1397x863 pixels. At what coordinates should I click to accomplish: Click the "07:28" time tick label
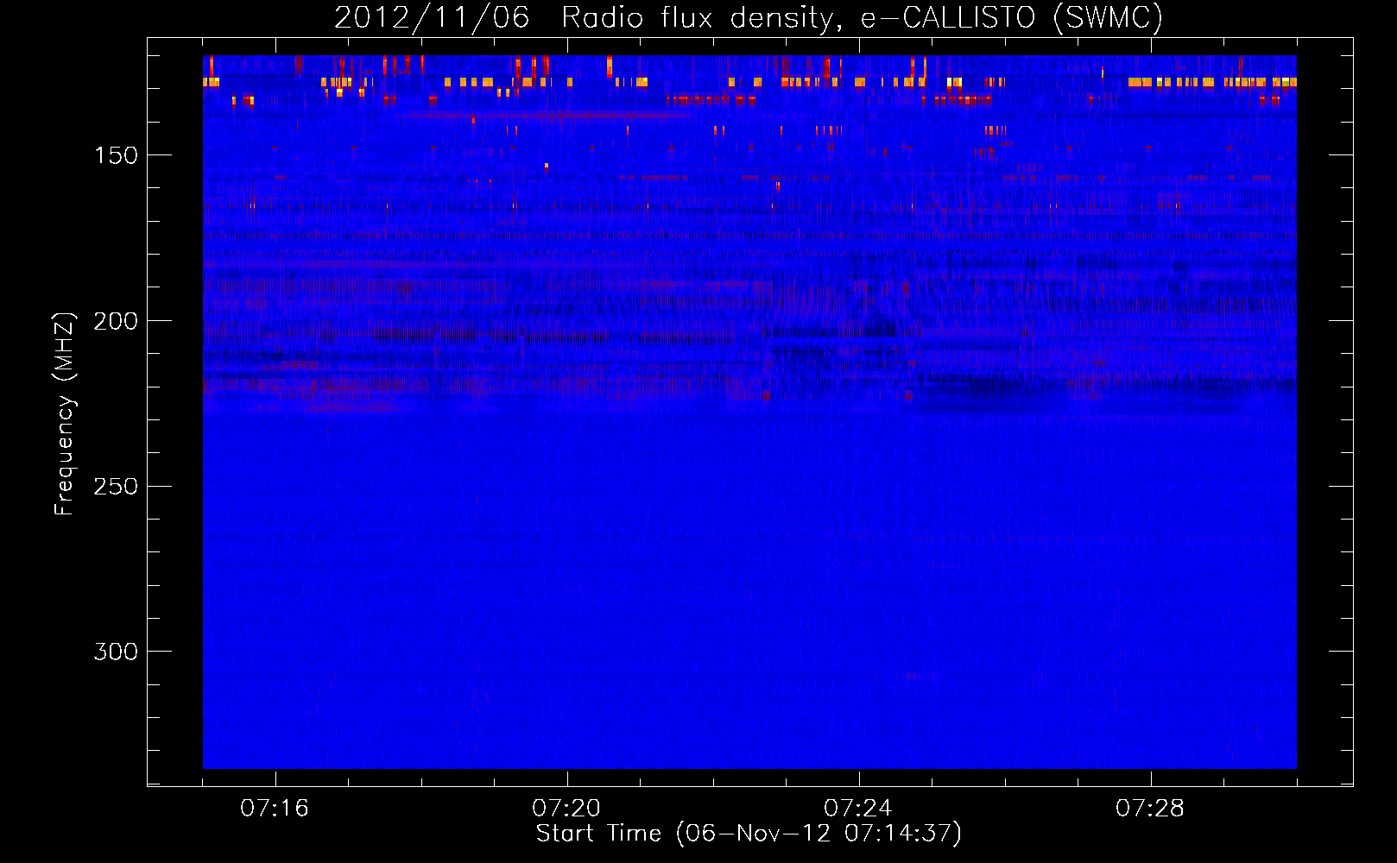tap(1150, 808)
